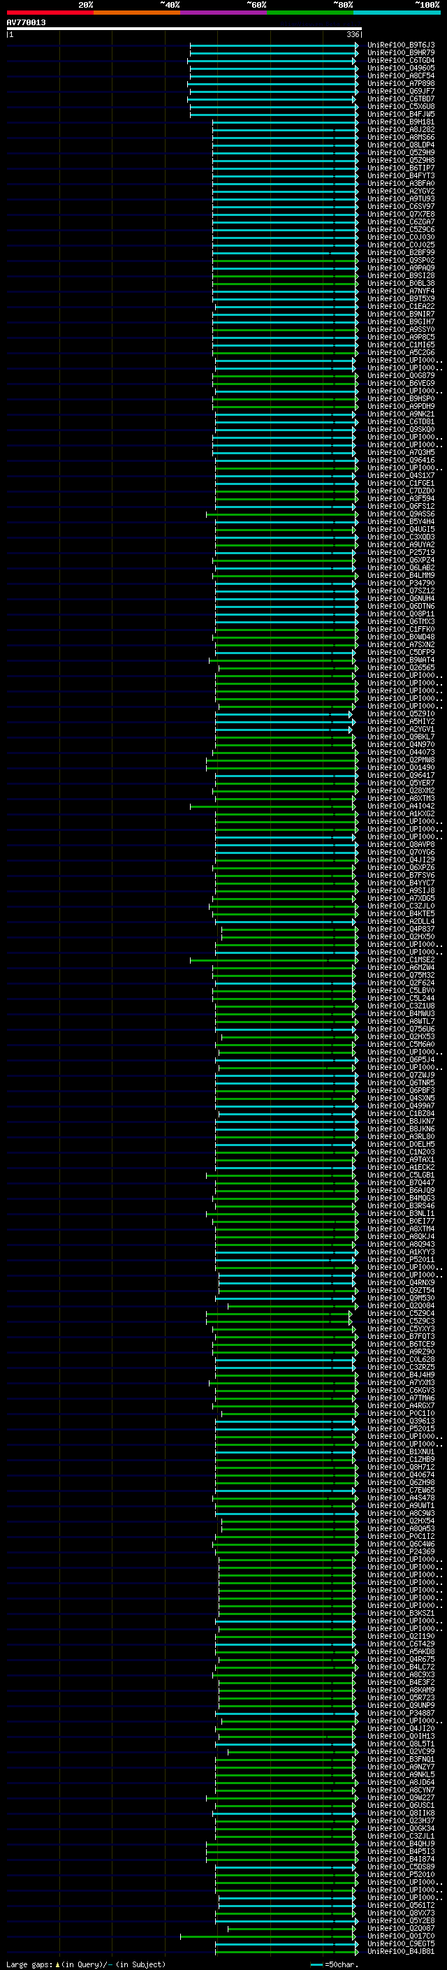
Task: Open hit UniRef100_B9HR79
Action: click(x=400, y=53)
